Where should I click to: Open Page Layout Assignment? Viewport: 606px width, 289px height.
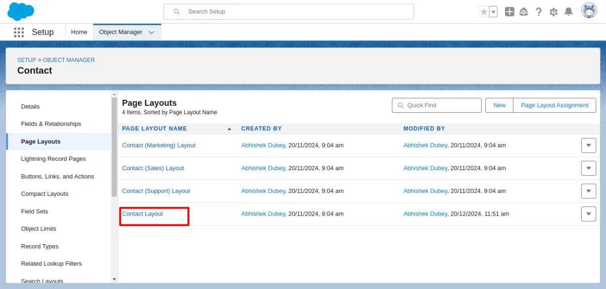(x=554, y=105)
